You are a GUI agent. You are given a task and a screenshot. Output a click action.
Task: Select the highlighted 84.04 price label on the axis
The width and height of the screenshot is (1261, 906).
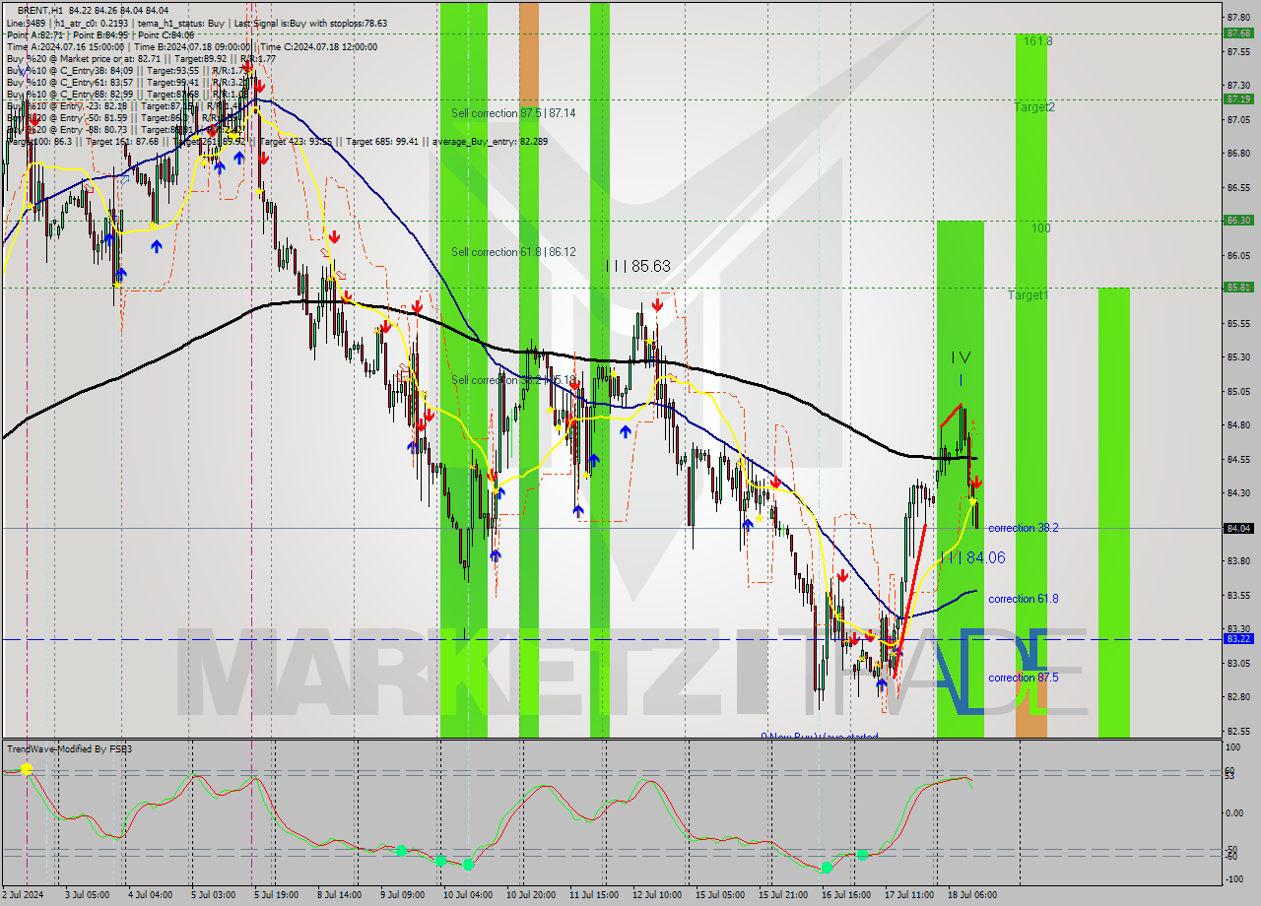coord(1239,529)
